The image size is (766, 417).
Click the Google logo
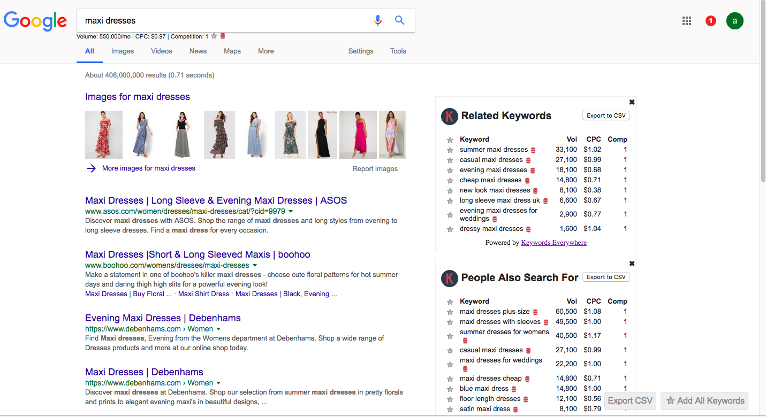[x=35, y=21]
